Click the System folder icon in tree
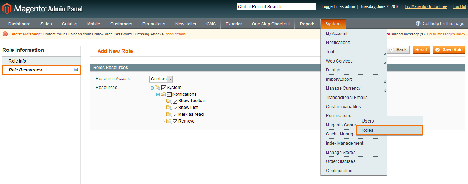Screen dimensions: 468x184 click(158, 88)
